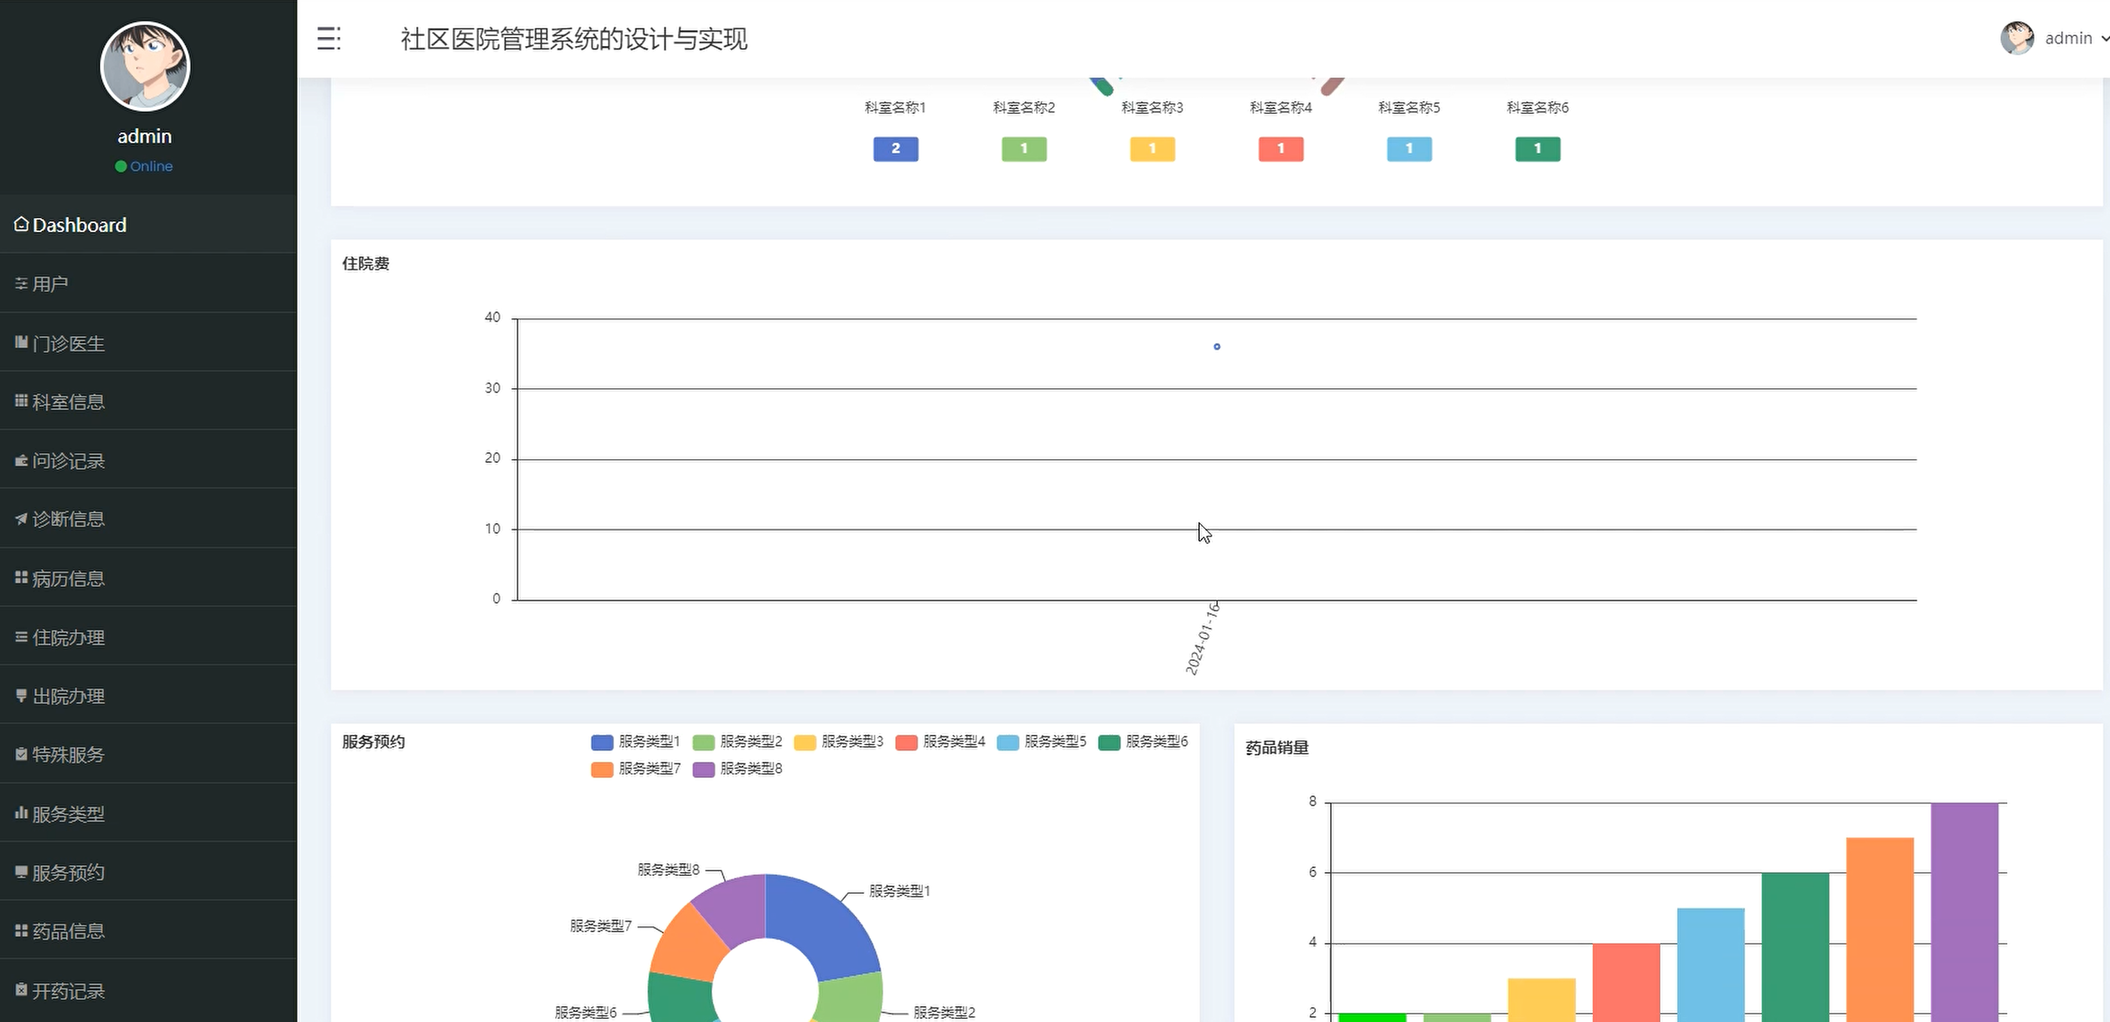
Task: Click the blue badge under 科室名称1
Action: point(895,149)
